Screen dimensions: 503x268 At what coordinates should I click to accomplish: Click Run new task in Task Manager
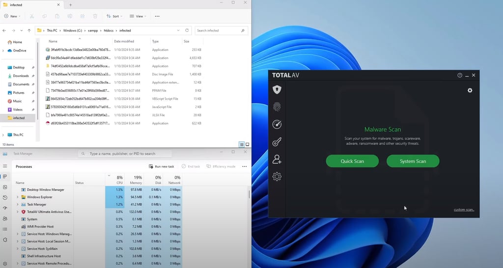161,166
